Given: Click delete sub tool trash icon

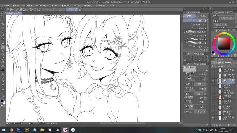Looking at the screenshot, I should [x=207, y=50].
